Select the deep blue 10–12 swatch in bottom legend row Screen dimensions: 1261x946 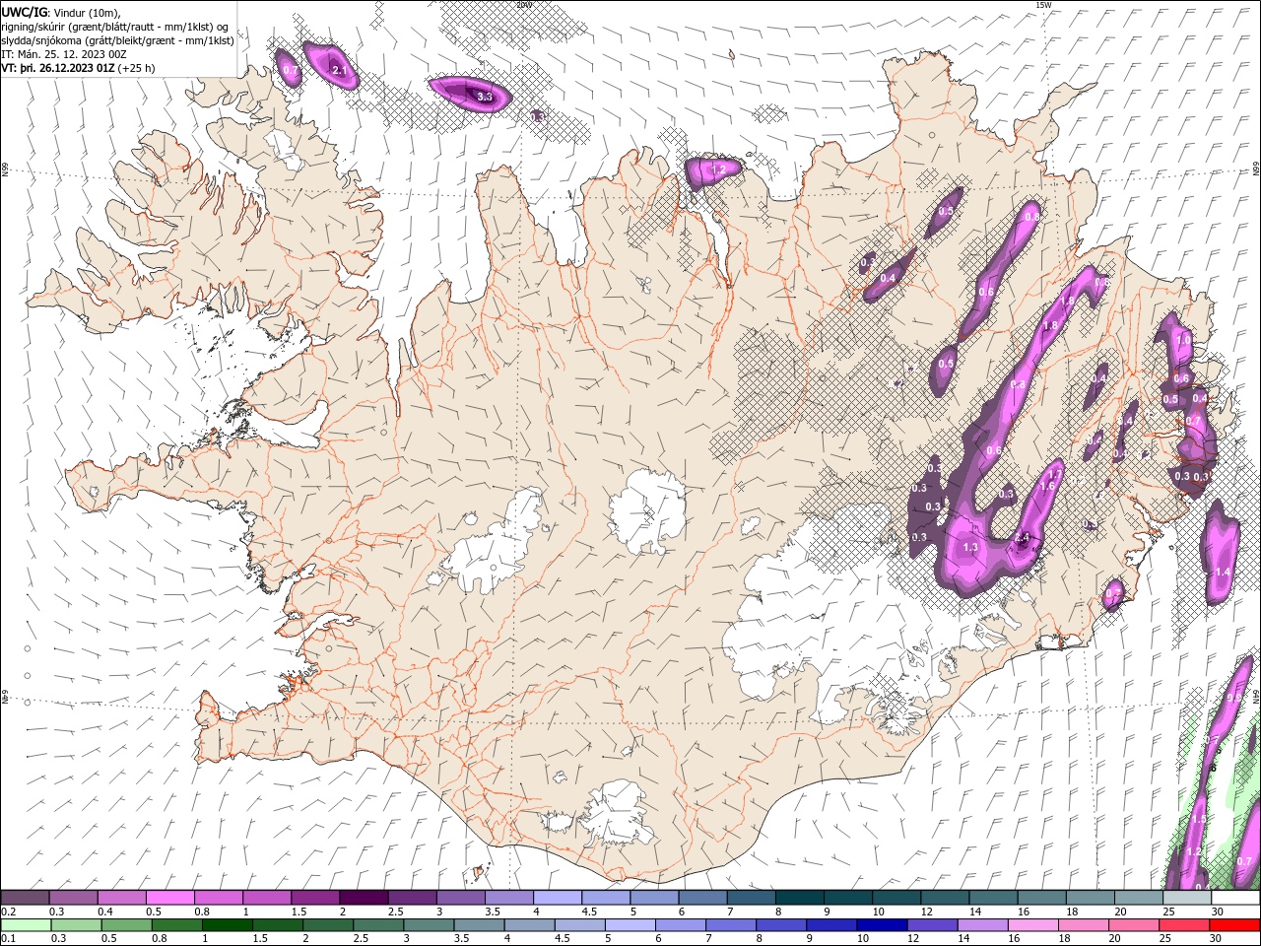(x=881, y=925)
